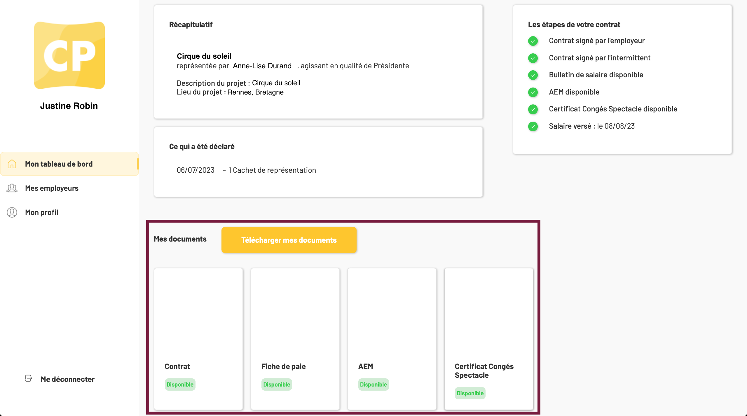
Task: Open the Fiche de paie document card
Action: click(295, 339)
